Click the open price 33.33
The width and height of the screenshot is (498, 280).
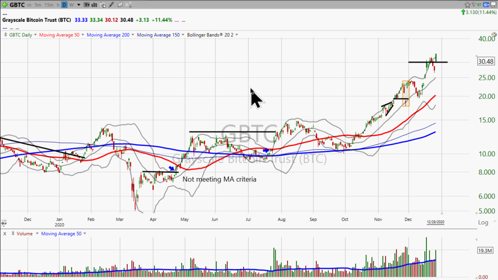pos(81,20)
